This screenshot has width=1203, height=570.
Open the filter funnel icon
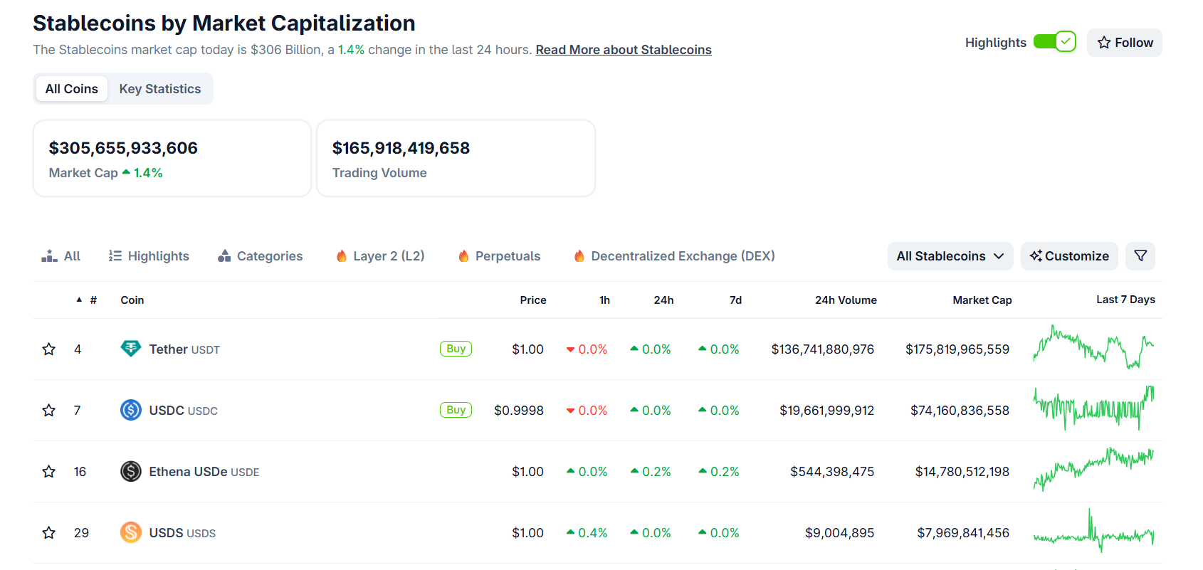1140,256
